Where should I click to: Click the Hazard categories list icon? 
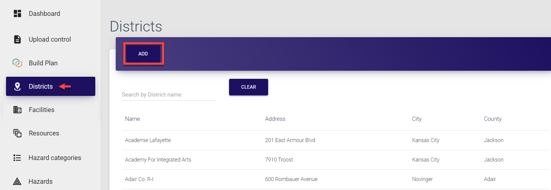17,158
